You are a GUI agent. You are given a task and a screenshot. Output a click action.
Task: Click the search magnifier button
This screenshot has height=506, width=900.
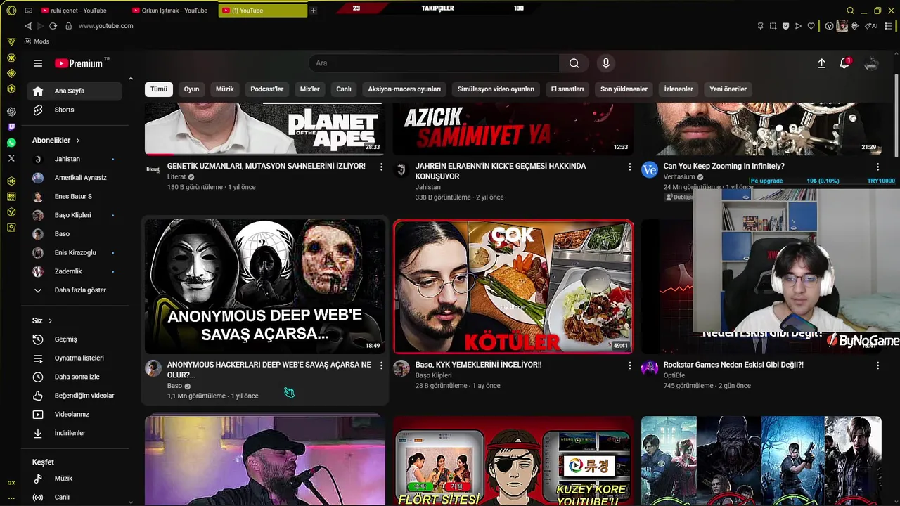coord(574,63)
